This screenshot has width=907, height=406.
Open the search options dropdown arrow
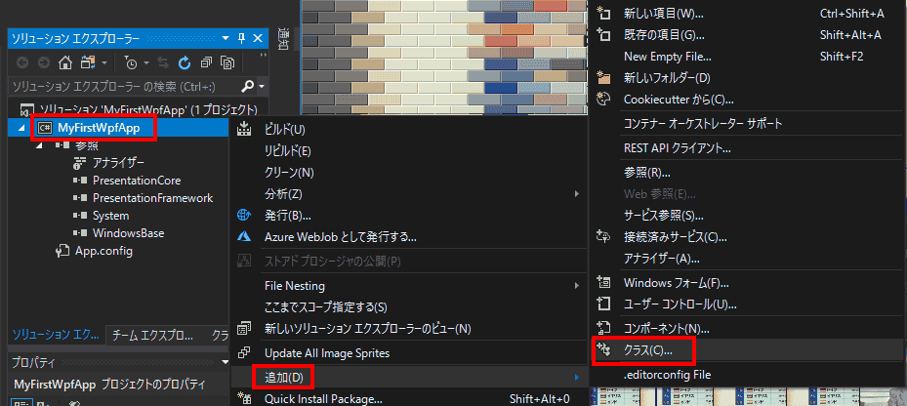tap(262, 87)
